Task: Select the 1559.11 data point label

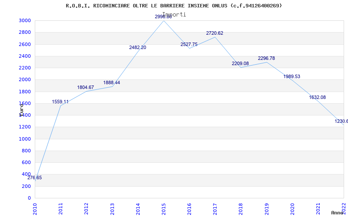Action: (60, 102)
